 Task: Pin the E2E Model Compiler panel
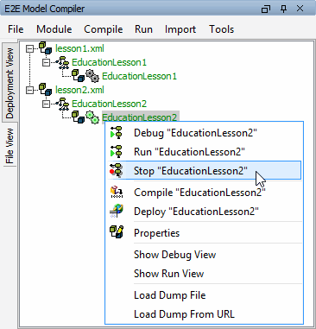(x=283, y=9)
